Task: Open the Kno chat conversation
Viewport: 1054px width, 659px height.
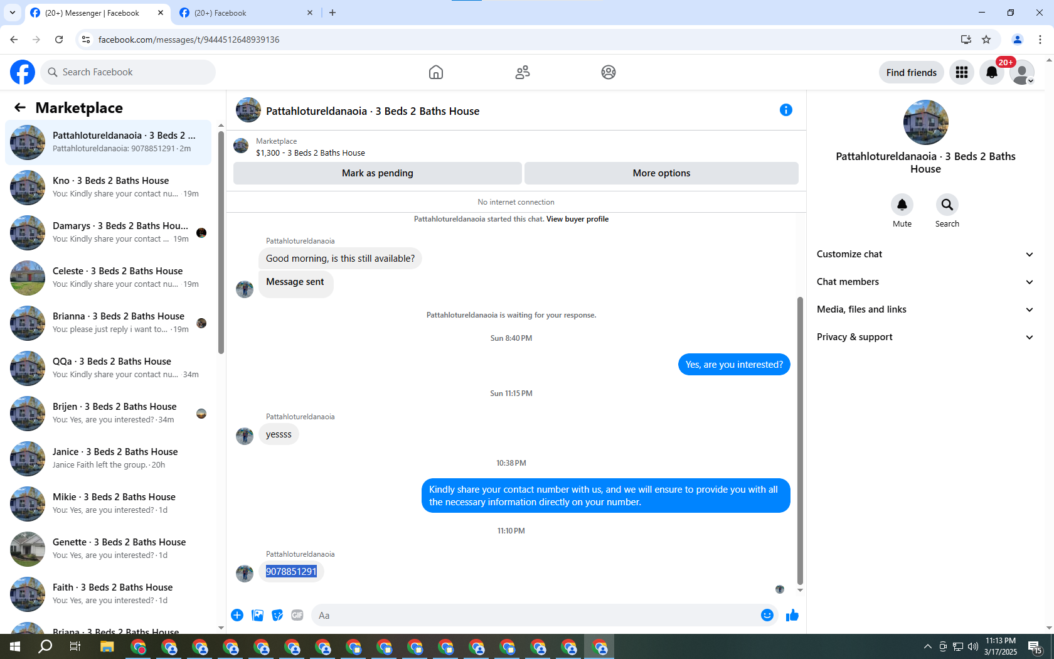Action: pyautogui.click(x=109, y=188)
